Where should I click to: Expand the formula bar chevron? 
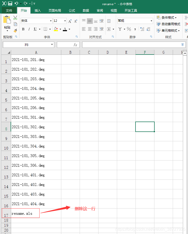(183, 45)
